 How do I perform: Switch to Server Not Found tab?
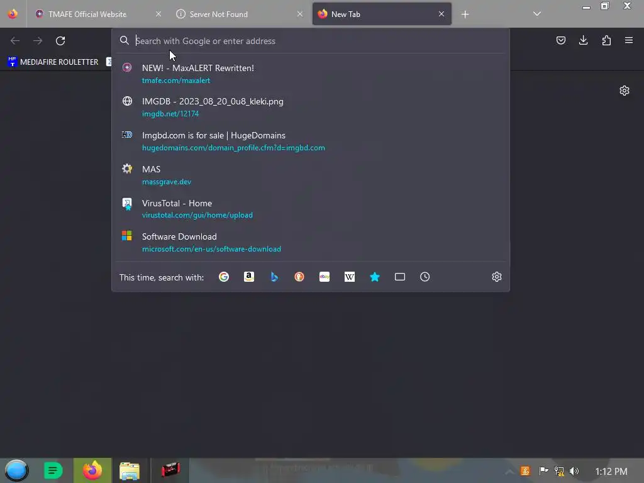pos(240,14)
